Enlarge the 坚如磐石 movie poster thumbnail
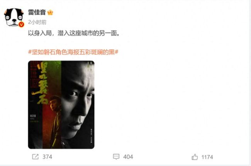 61,105
